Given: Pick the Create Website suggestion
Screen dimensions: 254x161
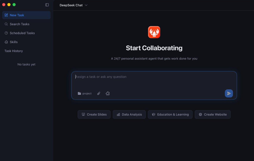Looking at the screenshot, I should click(213, 114).
